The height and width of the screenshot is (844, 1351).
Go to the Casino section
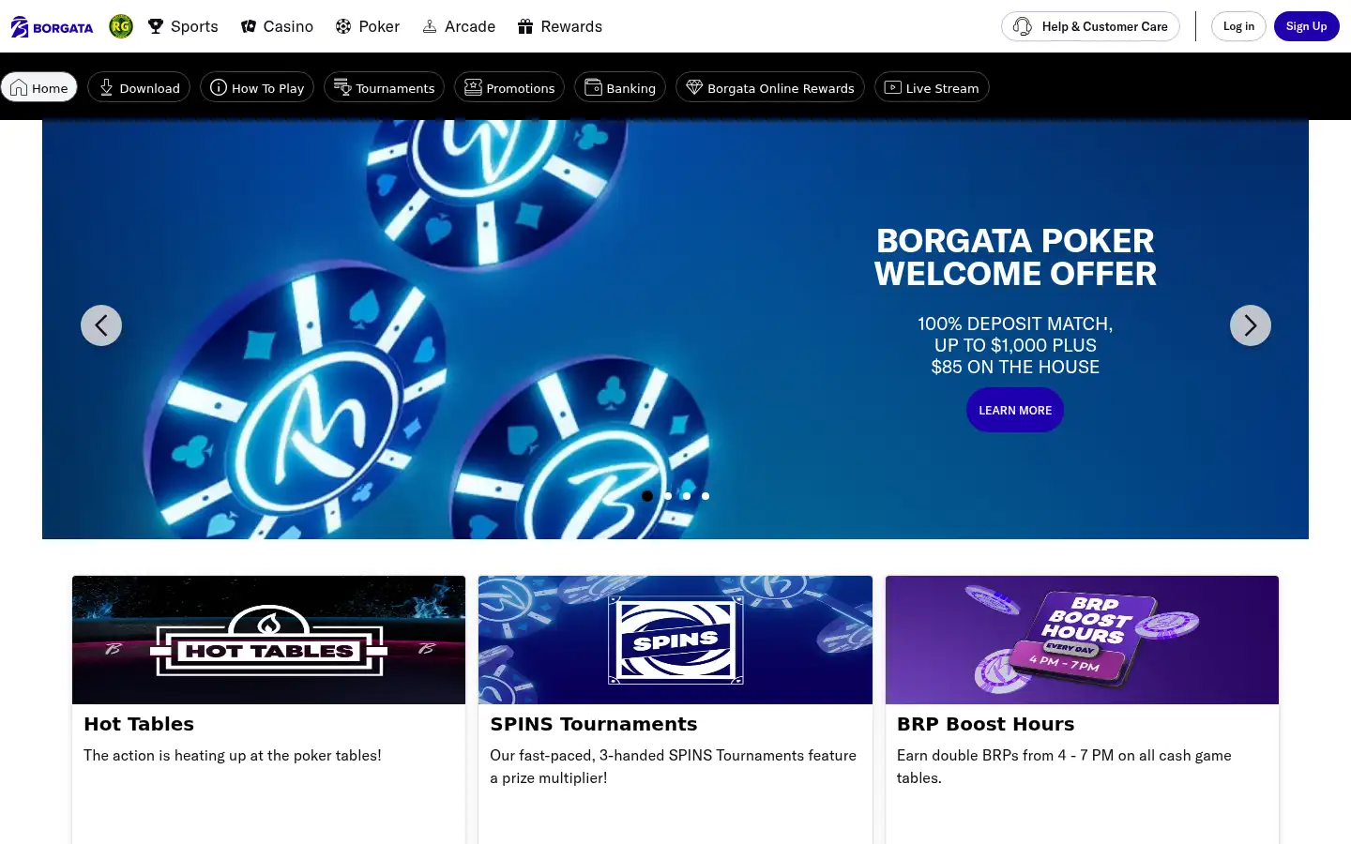[x=277, y=26]
